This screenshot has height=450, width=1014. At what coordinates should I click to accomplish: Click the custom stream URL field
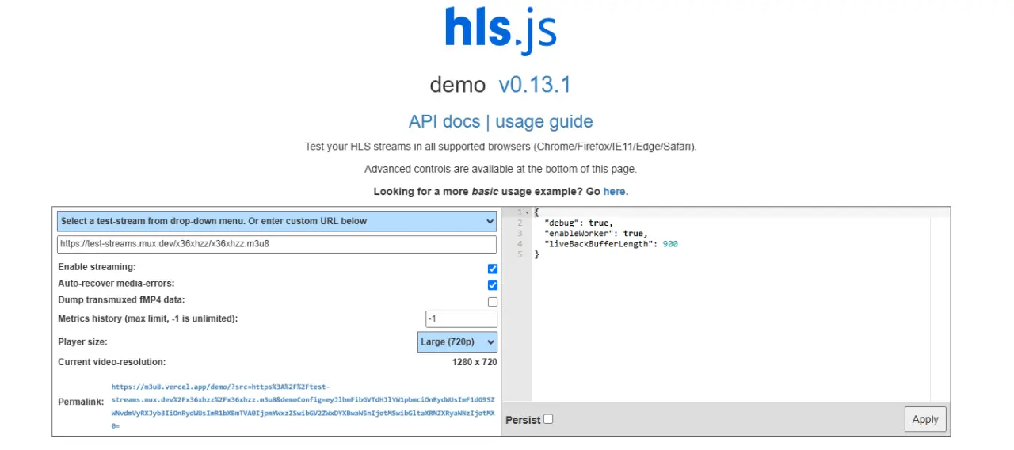coord(276,244)
